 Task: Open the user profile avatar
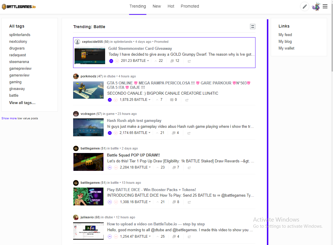[316, 6]
